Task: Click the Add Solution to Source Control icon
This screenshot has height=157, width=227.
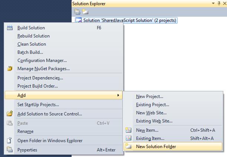Action: coord(10,114)
